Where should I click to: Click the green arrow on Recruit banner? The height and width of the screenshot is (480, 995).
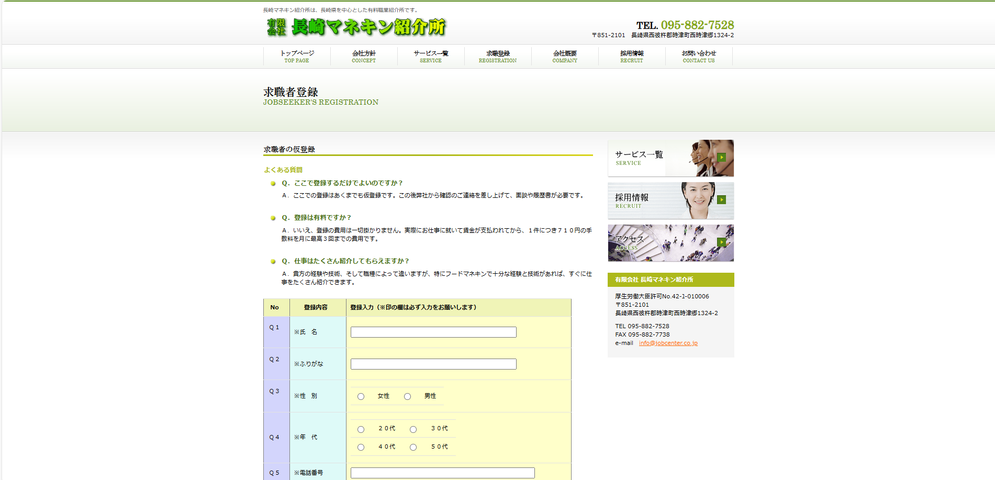click(722, 199)
